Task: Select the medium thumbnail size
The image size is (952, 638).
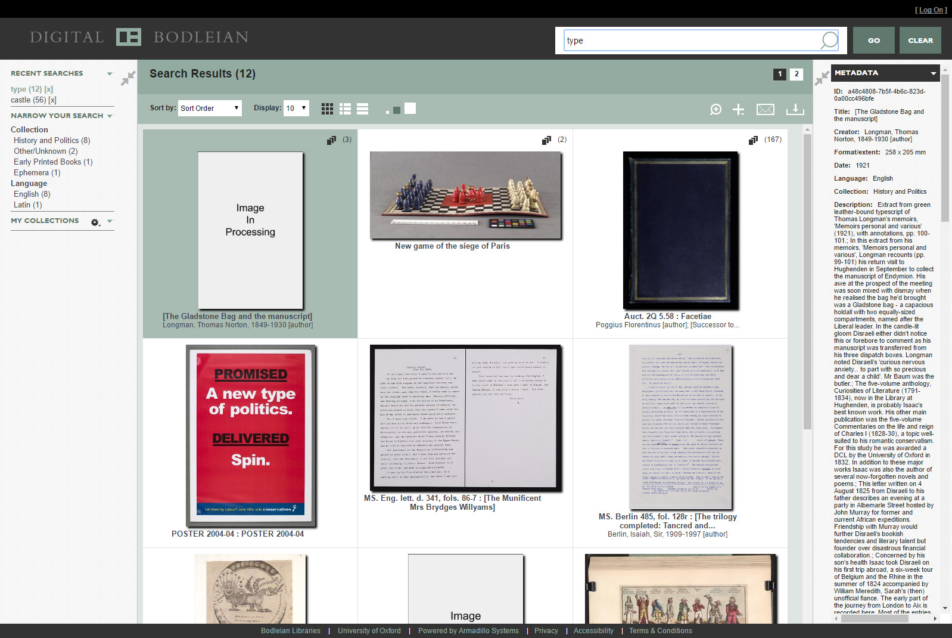Action: click(397, 110)
